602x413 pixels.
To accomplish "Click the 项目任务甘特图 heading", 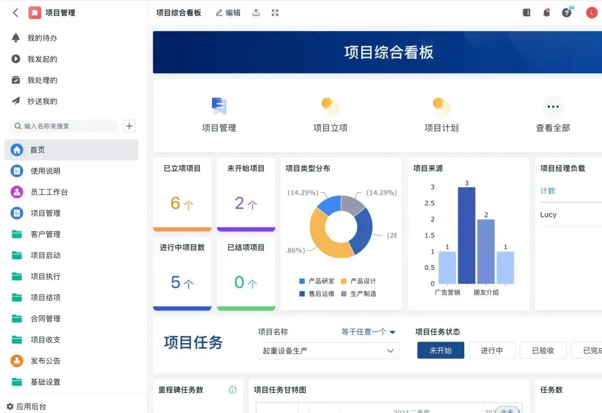I will (280, 390).
